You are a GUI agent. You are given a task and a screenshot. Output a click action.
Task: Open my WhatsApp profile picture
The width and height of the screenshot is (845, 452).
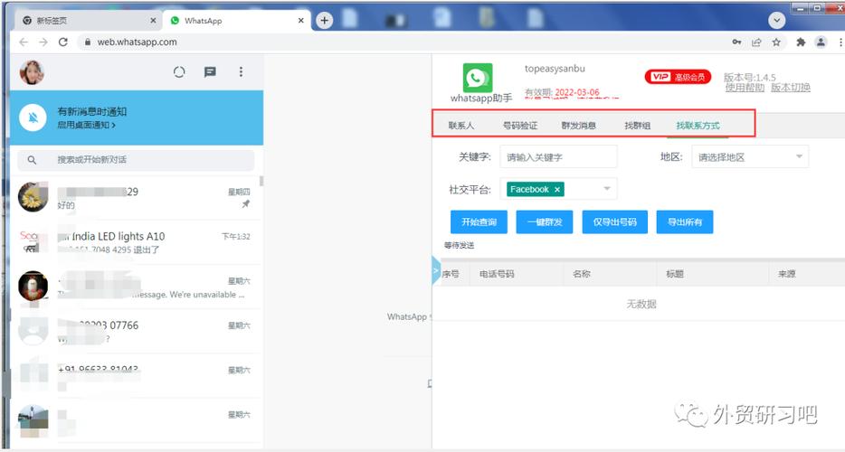(x=32, y=72)
